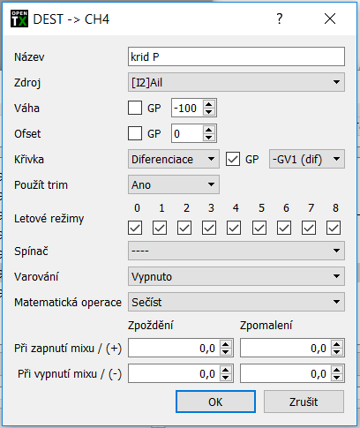Screen dimensions: 360x428
Task: Click the Název text field
Action: 236,56
